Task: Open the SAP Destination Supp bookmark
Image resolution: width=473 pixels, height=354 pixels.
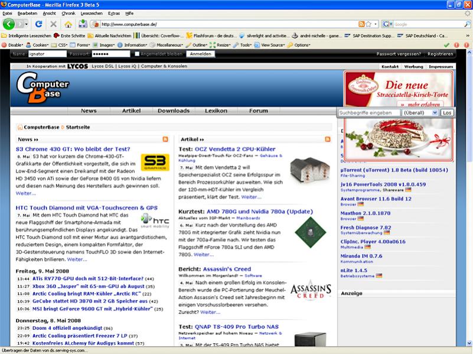Action: [x=369, y=35]
